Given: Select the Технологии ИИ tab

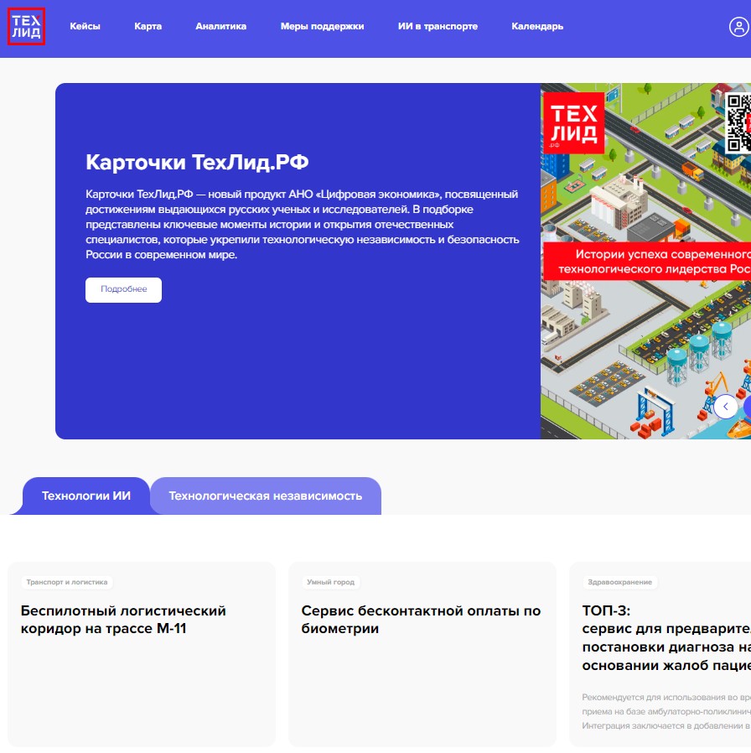Looking at the screenshot, I should pos(85,496).
